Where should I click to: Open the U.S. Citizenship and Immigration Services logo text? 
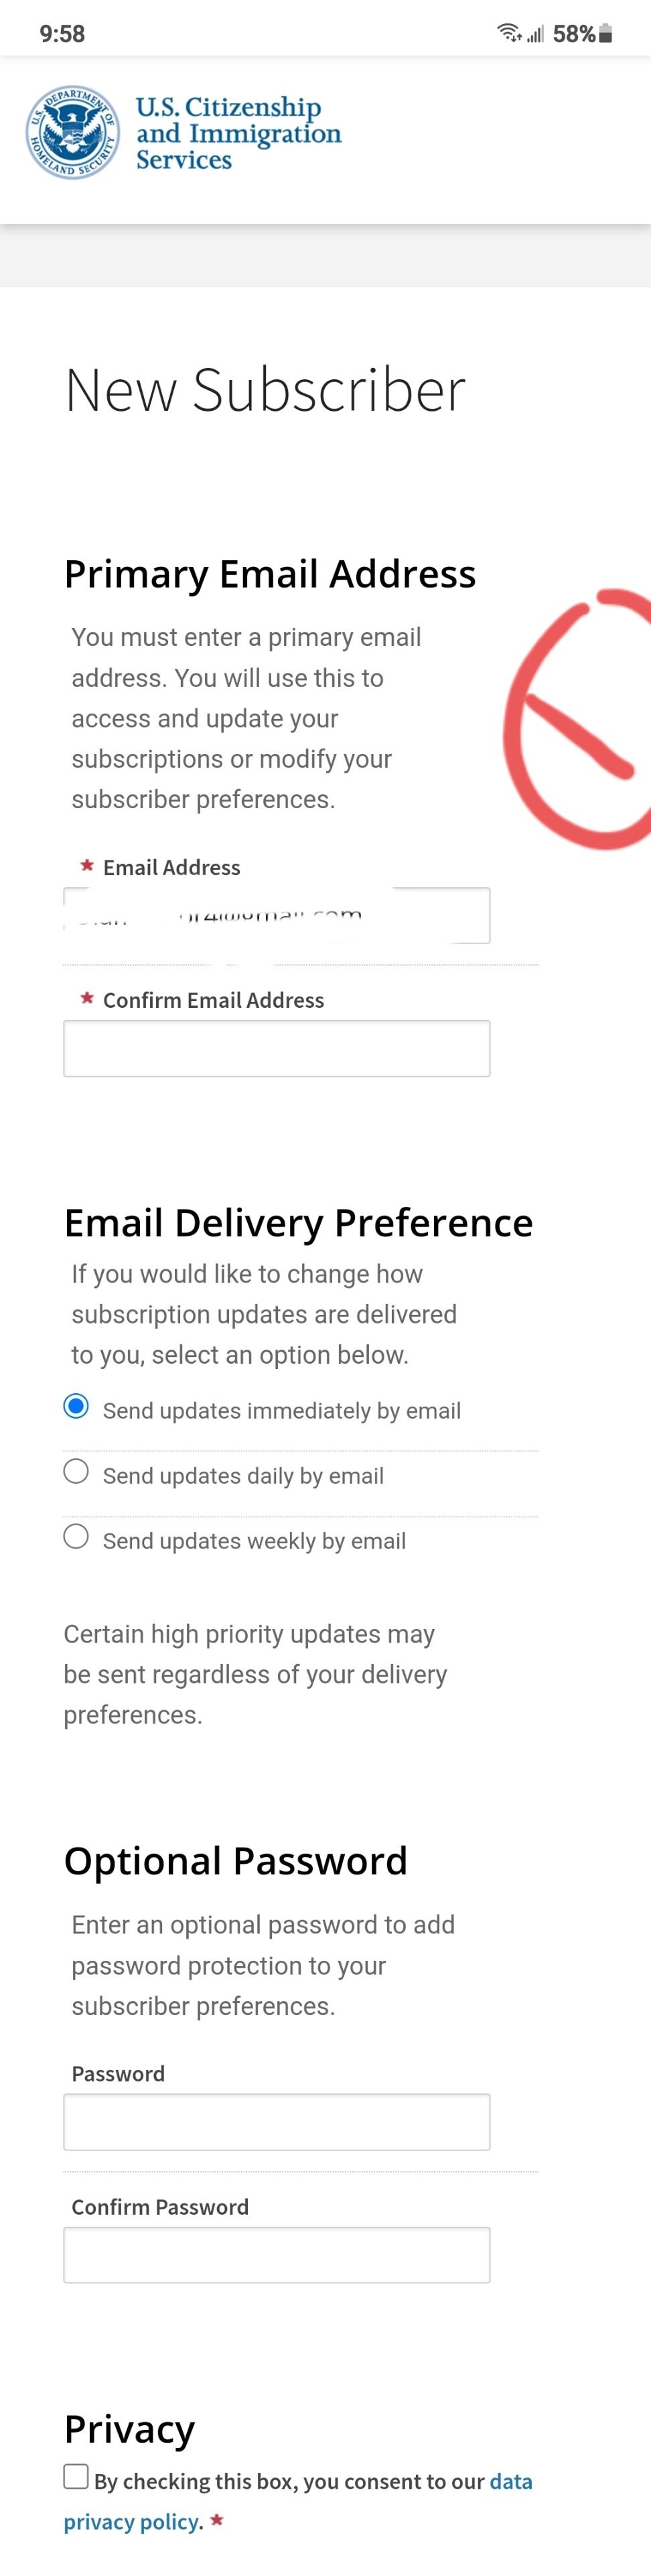click(238, 133)
